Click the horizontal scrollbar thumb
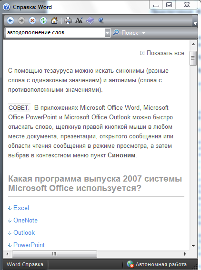The width and height of the screenshot is (201, 270). (54, 254)
